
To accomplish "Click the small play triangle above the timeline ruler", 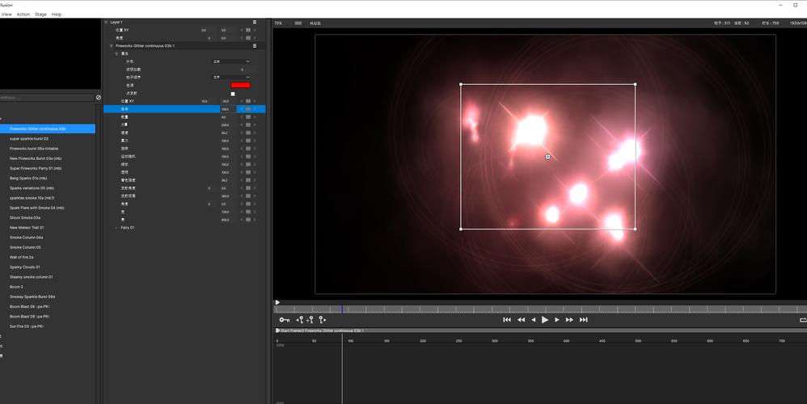I will click(277, 302).
